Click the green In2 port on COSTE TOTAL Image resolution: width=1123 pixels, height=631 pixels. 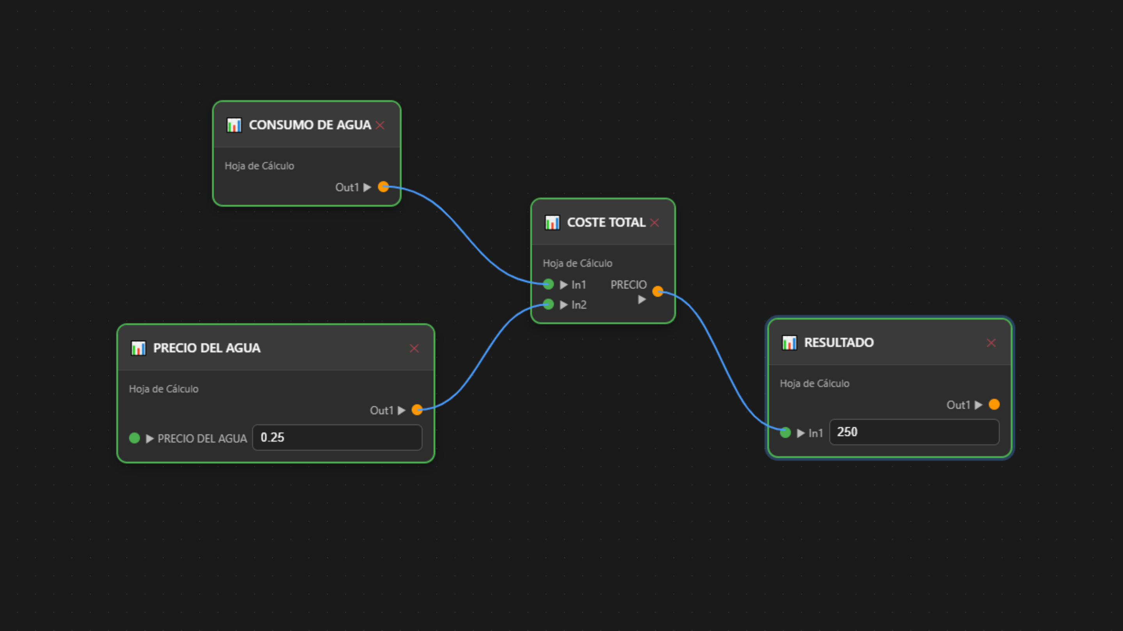pos(548,304)
